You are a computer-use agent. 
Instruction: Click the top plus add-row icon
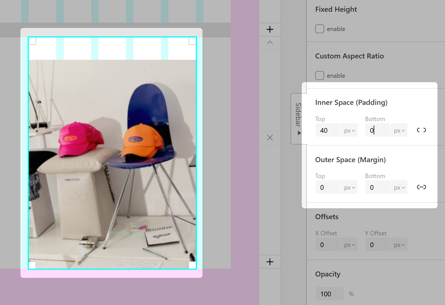pos(270,29)
